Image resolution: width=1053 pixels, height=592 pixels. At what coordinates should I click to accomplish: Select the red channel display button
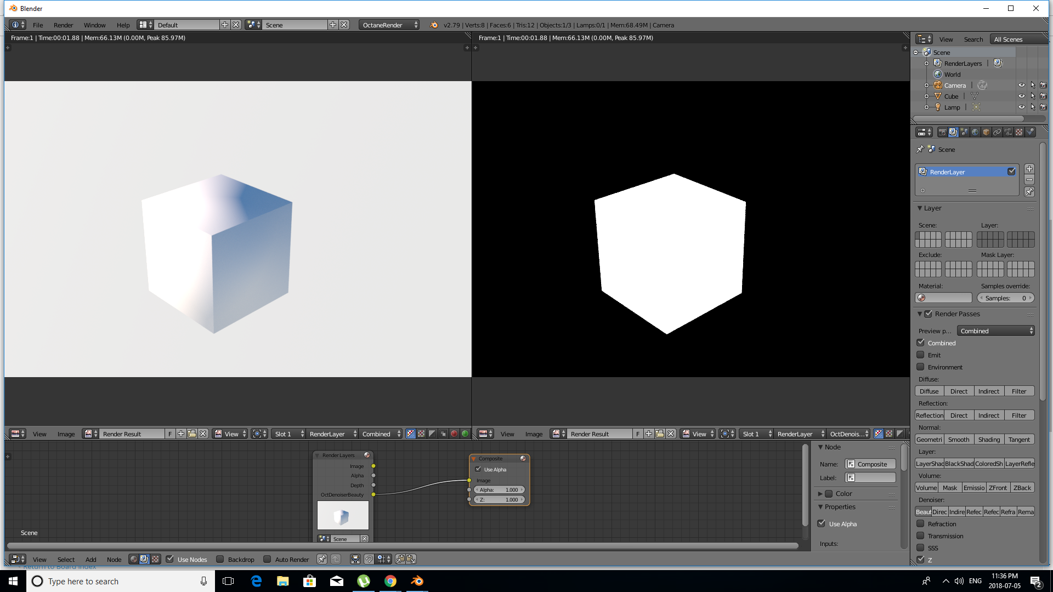(454, 434)
